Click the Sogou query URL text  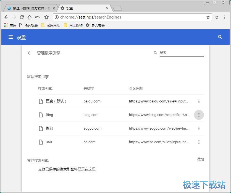click(159, 128)
